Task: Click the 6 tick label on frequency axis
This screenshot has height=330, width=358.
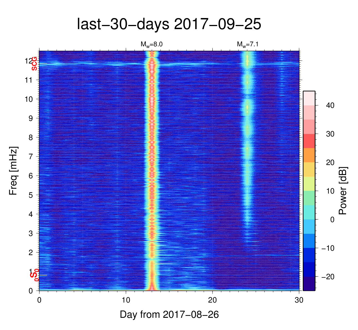Action: (31, 176)
